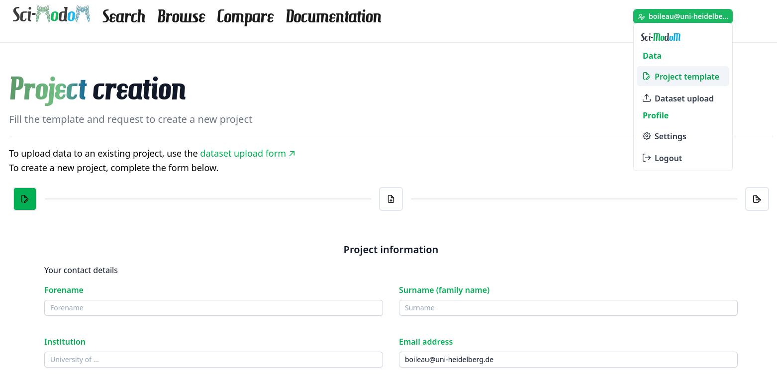Click the Institution input field

point(213,360)
